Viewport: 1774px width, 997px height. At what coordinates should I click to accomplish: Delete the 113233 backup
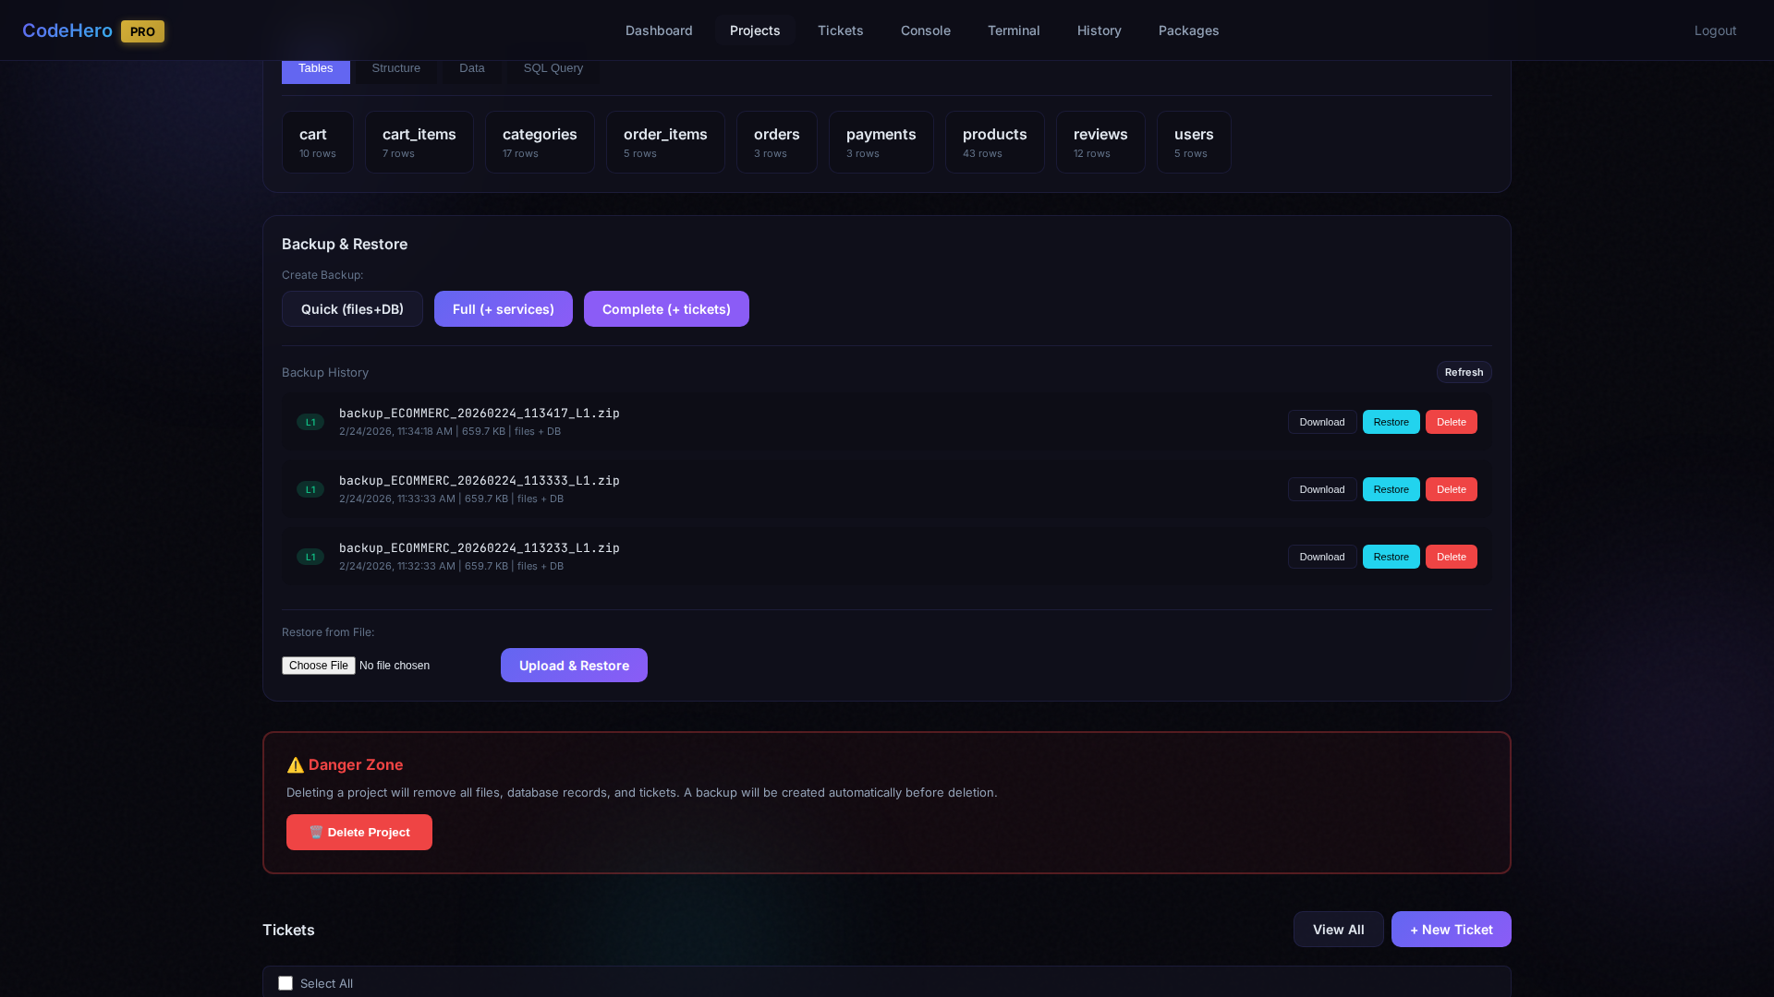(1451, 557)
